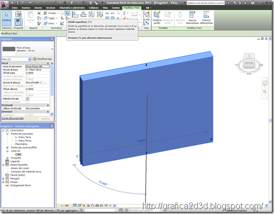This screenshot has height=214, width=274.
Task: Click the 1:100 view scale button
Action: tap(65, 205)
